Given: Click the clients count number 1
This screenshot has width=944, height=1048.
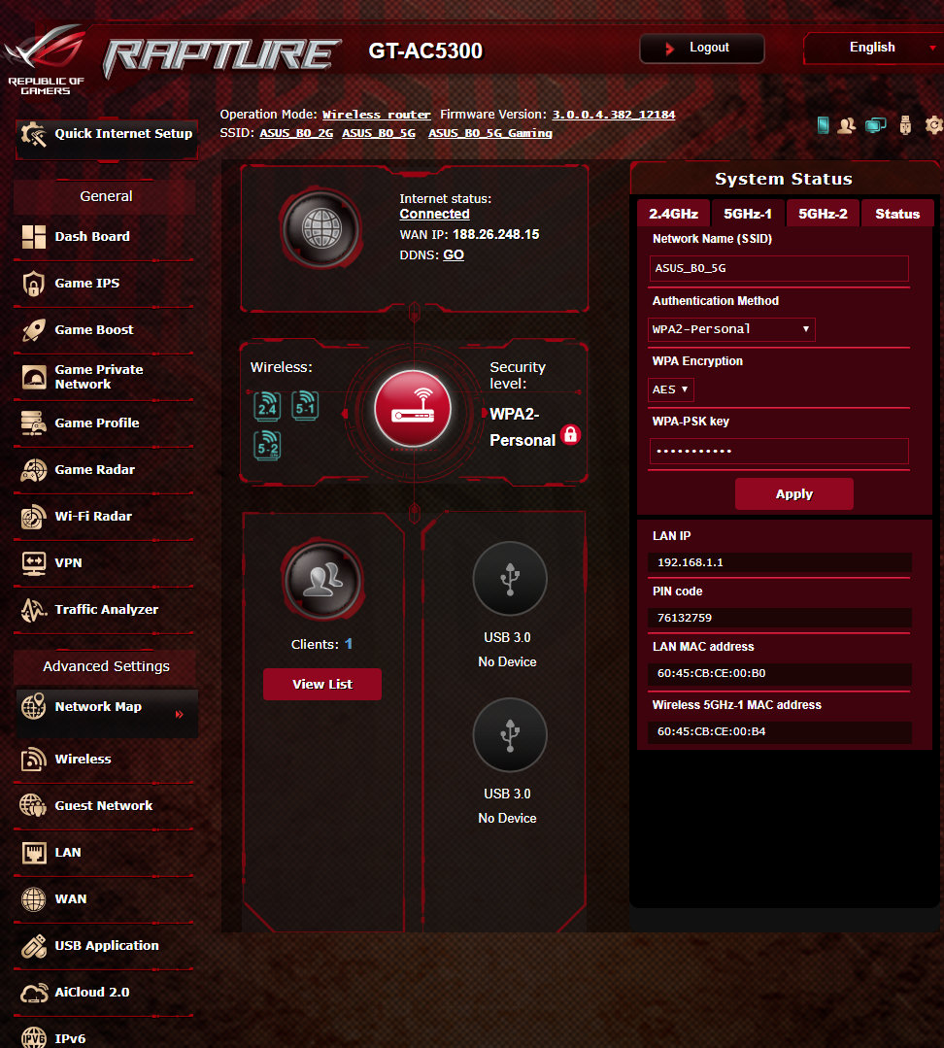Looking at the screenshot, I should [348, 644].
